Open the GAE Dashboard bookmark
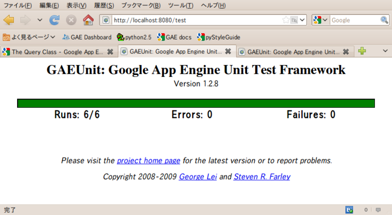 (x=87, y=37)
